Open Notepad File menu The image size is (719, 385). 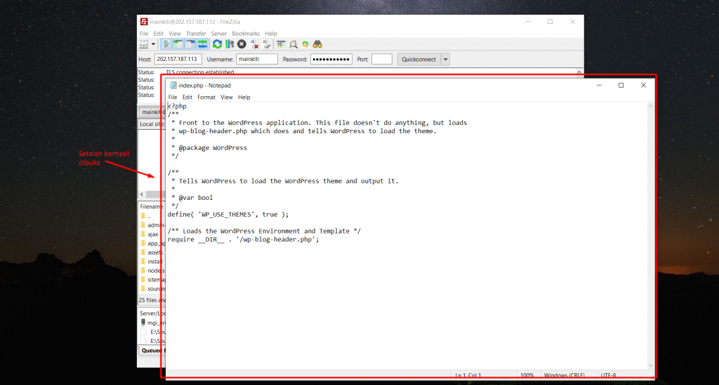pyautogui.click(x=173, y=97)
